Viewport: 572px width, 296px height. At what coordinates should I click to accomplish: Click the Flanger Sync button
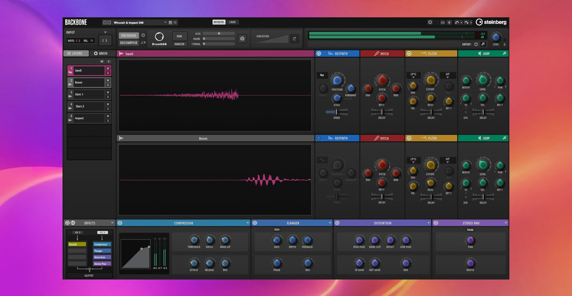click(x=277, y=229)
